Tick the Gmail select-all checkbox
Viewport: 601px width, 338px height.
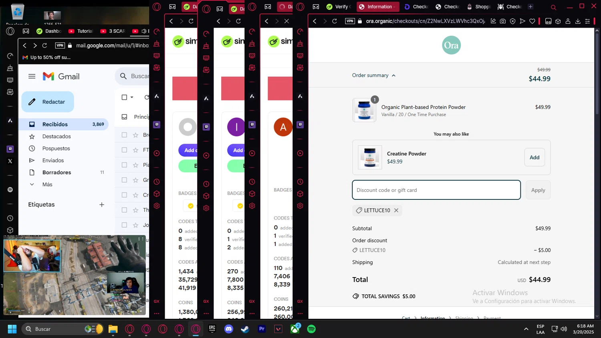point(124,97)
